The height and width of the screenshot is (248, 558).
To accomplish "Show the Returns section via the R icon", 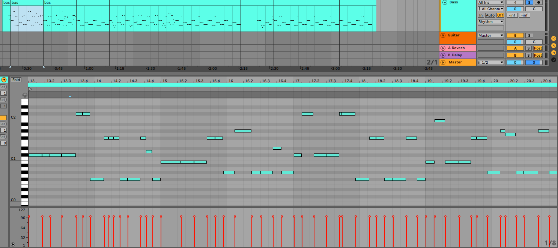I will [x=553, y=45].
